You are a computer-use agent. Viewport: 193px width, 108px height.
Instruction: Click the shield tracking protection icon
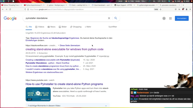[25, 9]
